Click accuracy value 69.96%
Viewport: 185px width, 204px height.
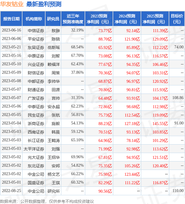[x=77, y=157]
